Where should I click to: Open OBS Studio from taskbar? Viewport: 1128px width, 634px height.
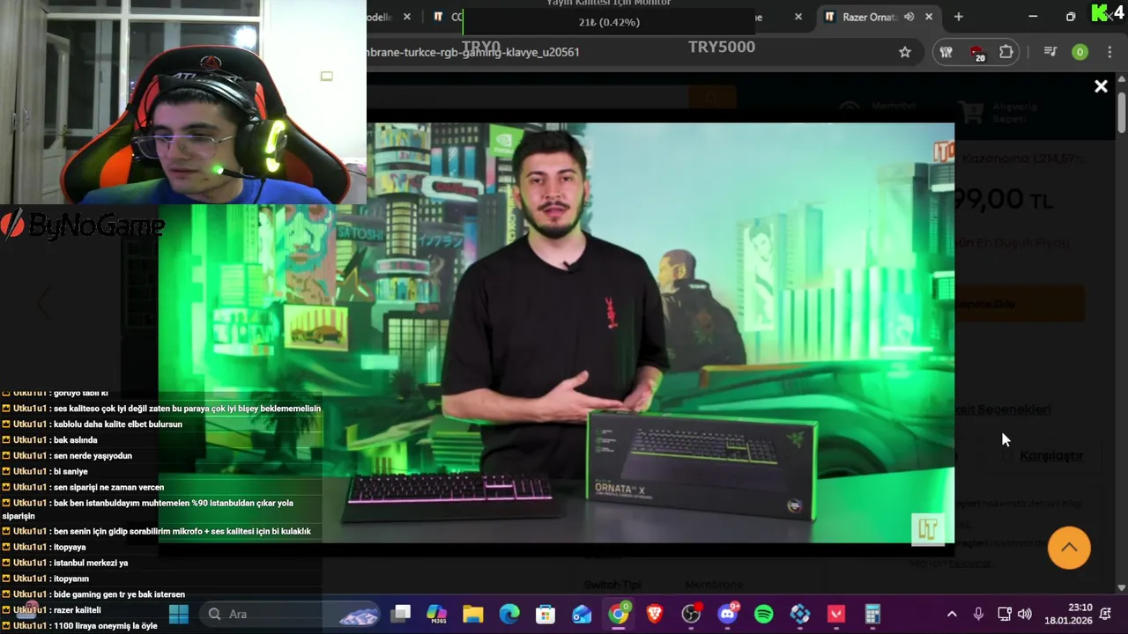pyautogui.click(x=691, y=614)
